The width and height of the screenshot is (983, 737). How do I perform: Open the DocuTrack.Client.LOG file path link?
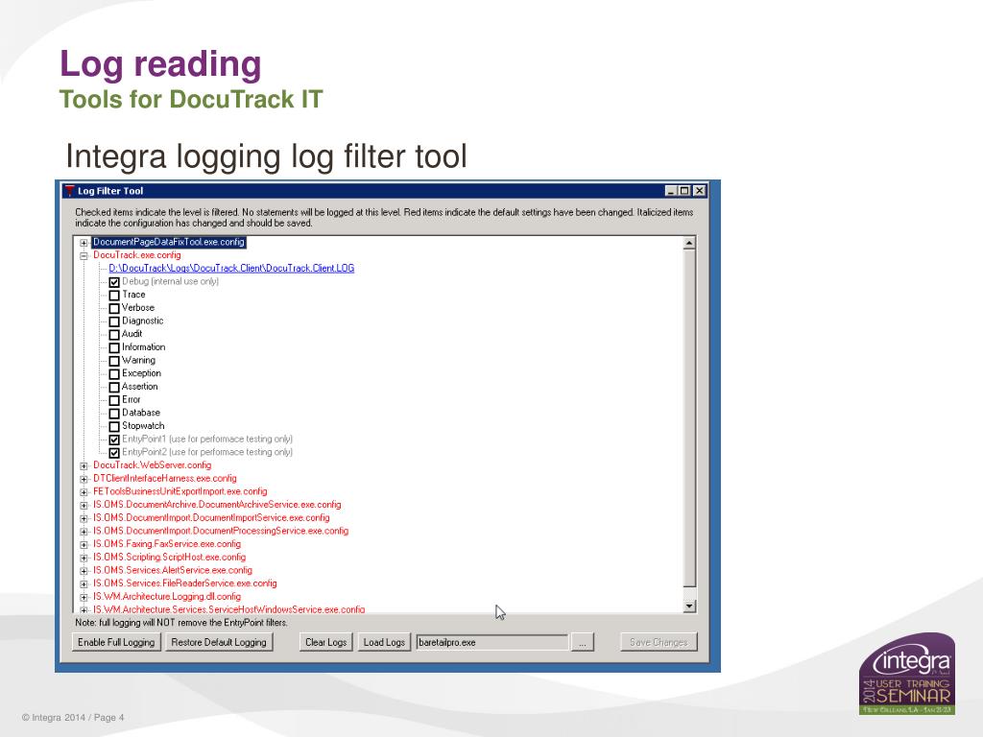pos(231,269)
